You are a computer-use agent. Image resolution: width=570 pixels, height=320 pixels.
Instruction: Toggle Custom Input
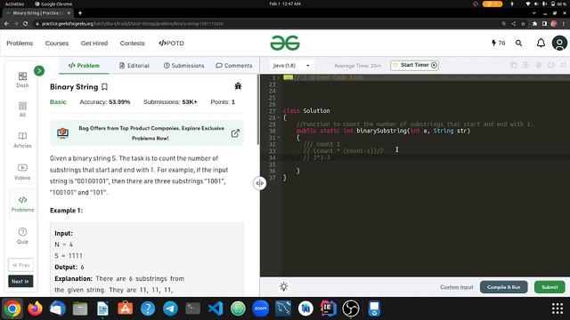(x=457, y=287)
